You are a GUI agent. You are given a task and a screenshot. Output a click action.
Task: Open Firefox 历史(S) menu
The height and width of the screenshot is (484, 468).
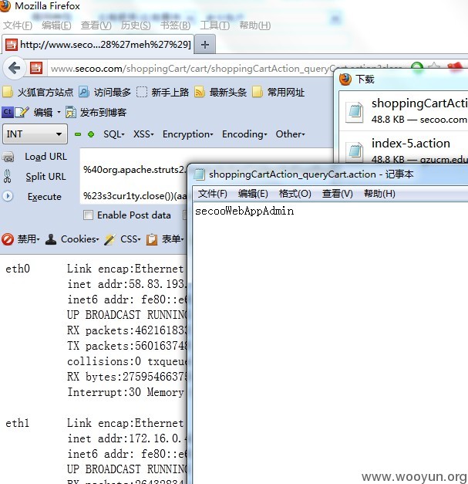pos(136,25)
